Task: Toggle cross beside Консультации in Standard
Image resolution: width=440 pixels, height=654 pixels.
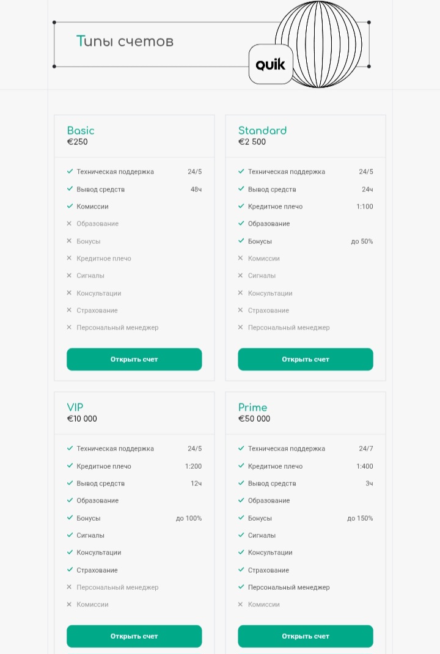Action: pos(240,293)
